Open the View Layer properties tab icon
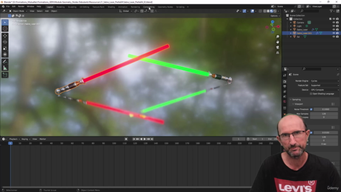 pos(285,92)
